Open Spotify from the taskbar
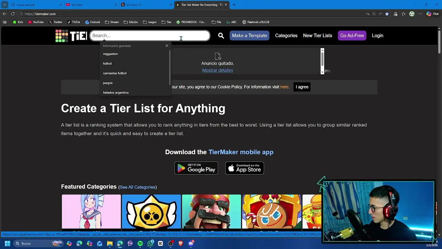Viewport: 442px width, 249px height. click(x=140, y=243)
